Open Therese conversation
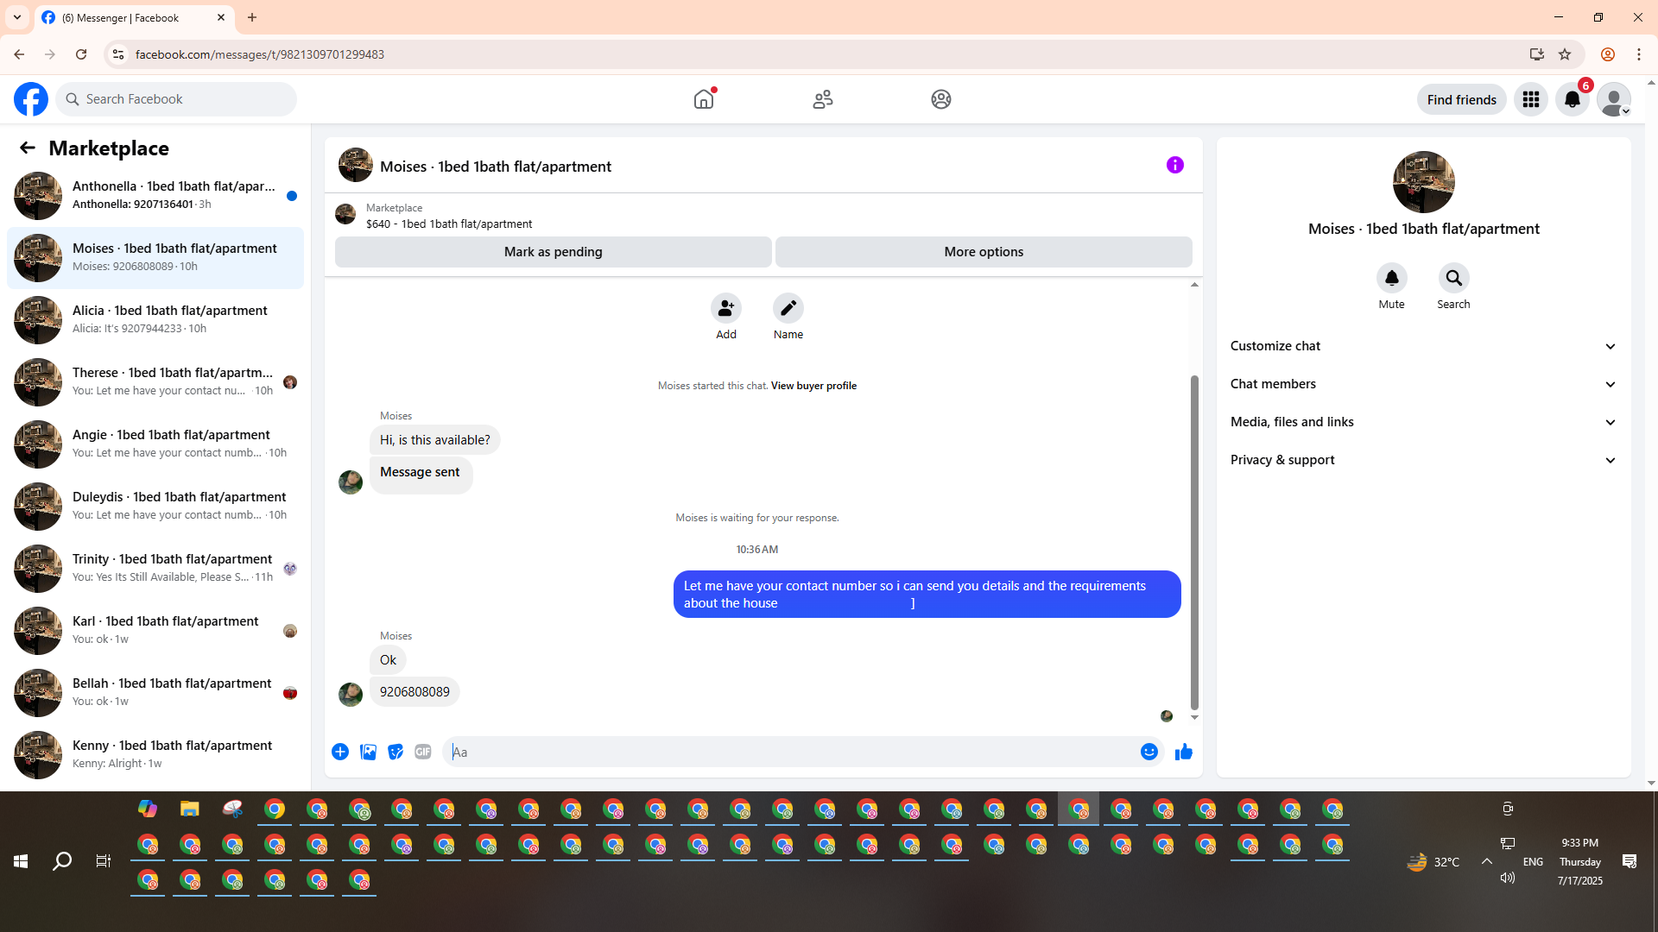 click(x=155, y=382)
